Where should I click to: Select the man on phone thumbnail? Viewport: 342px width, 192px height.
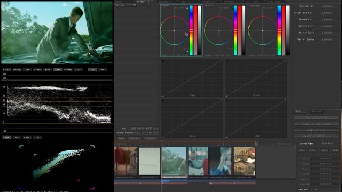(221, 161)
